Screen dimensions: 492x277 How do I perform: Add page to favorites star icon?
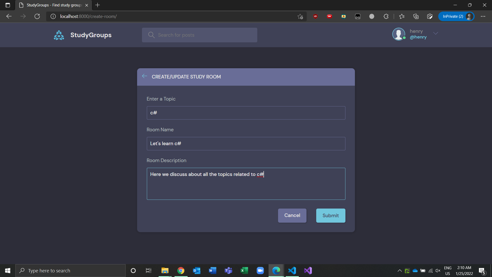point(300,16)
